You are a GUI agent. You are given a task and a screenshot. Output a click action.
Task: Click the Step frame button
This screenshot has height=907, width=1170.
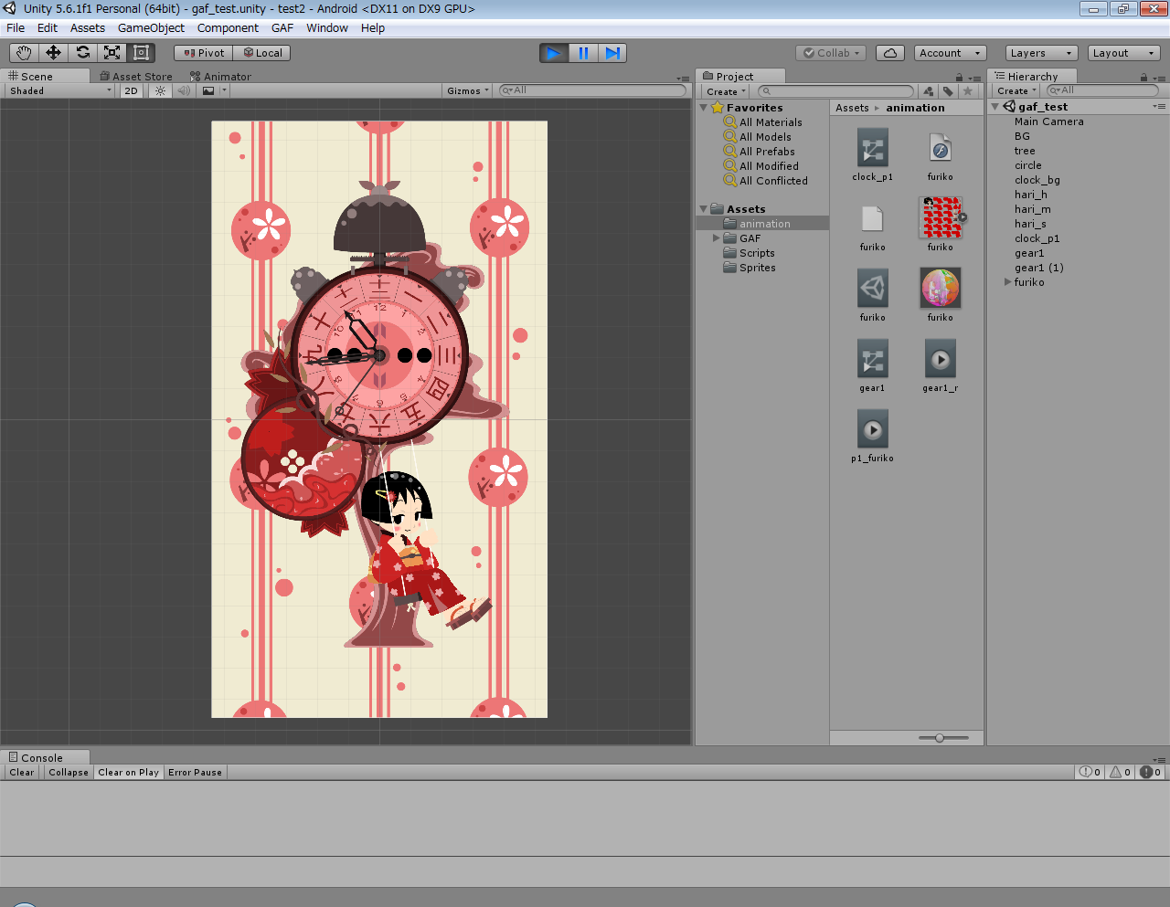click(x=612, y=53)
